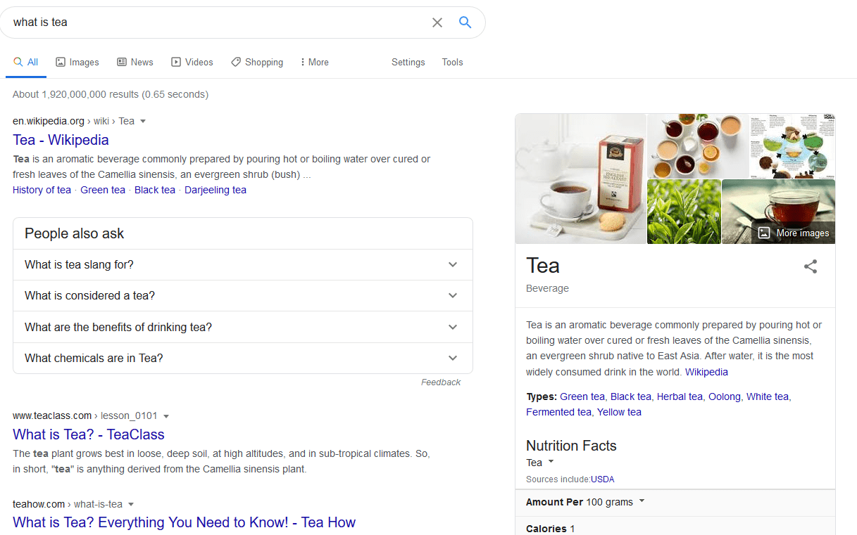Image resolution: width=857 pixels, height=535 pixels.
Task: Open the Green tea sitelink under Wikipedia
Action: 103,190
